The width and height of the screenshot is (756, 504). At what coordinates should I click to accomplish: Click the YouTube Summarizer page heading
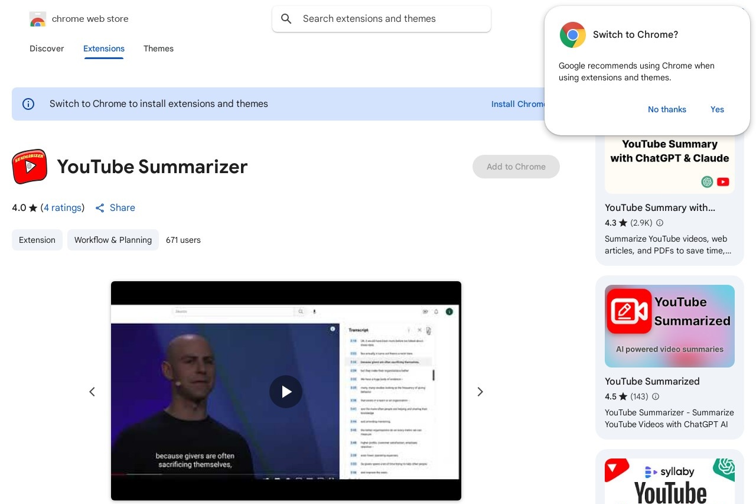[x=152, y=167]
